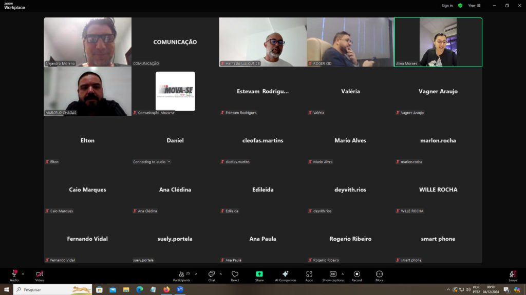
Task: Start recording the meeting
Action: pos(356,276)
